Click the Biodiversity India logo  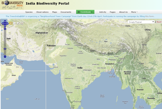tap(12, 5)
